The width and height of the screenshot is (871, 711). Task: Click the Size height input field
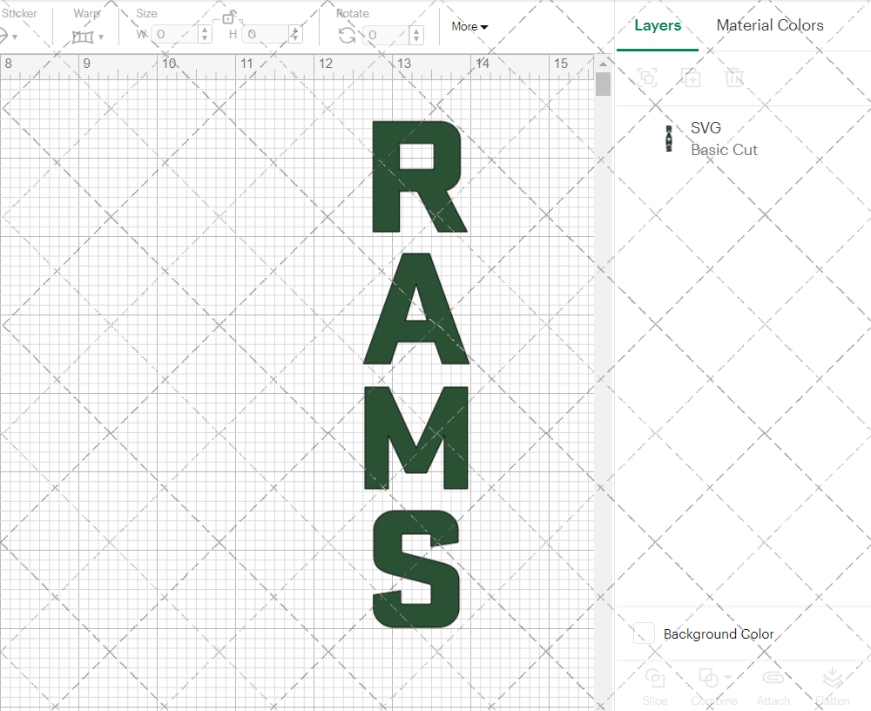pyautogui.click(x=266, y=35)
